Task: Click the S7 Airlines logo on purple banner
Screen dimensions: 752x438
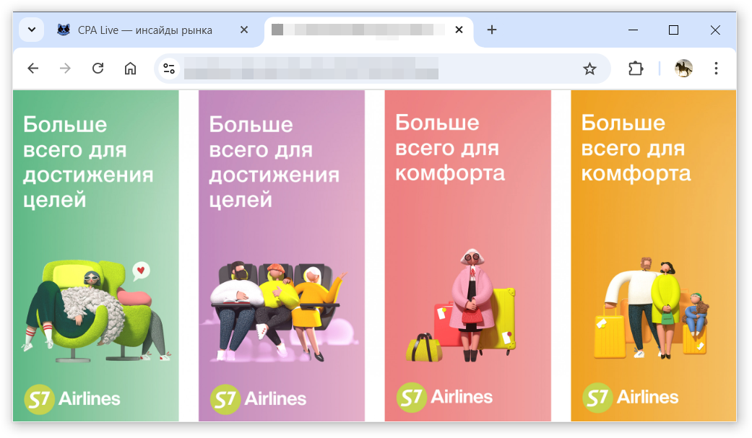Action: (x=259, y=399)
